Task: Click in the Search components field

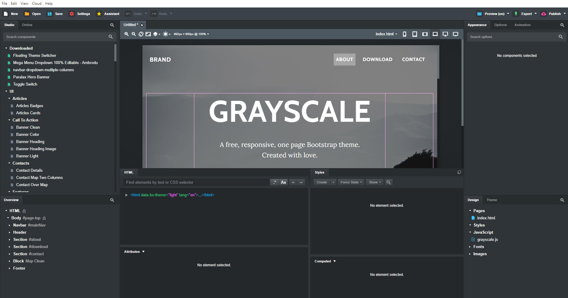Action: (59, 37)
